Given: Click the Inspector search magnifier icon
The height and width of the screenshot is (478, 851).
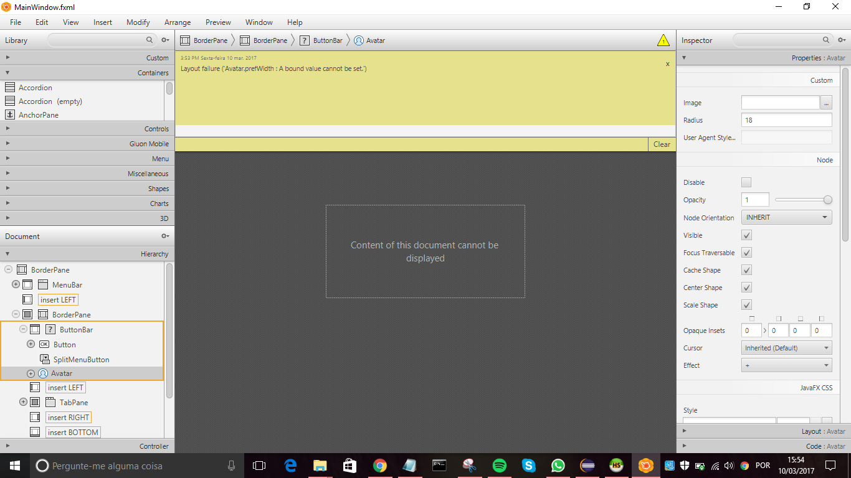Looking at the screenshot, I should click(825, 40).
